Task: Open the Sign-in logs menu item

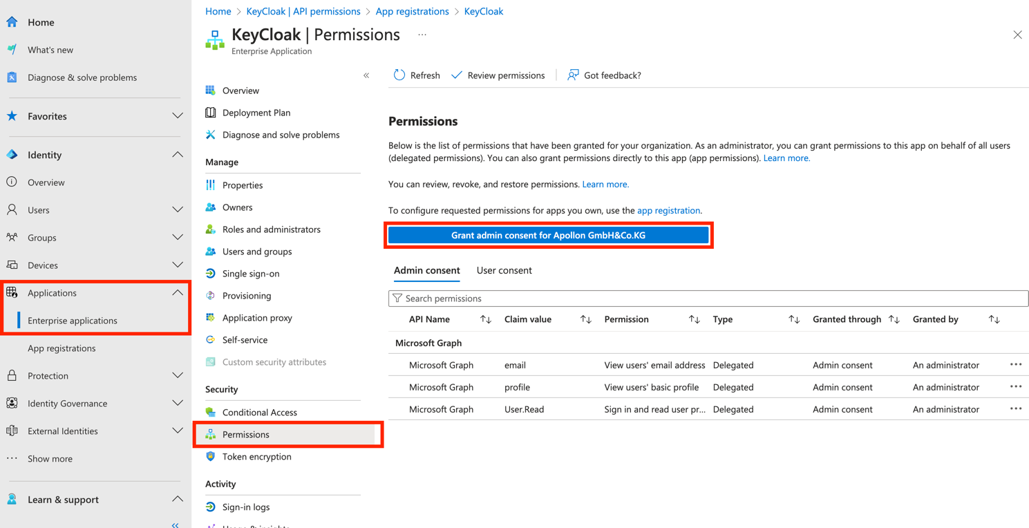Action: point(246,507)
